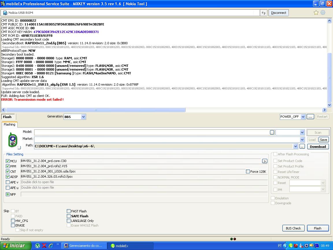This screenshot has height=250, width=333.
Task: Click the arrow button beside MCU file
Action: click(x=264, y=161)
